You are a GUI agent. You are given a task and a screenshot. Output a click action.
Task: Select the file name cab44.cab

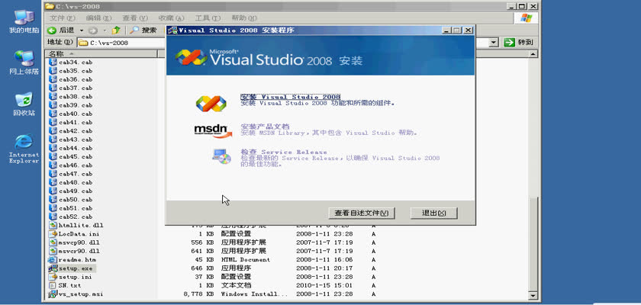[x=76, y=148]
